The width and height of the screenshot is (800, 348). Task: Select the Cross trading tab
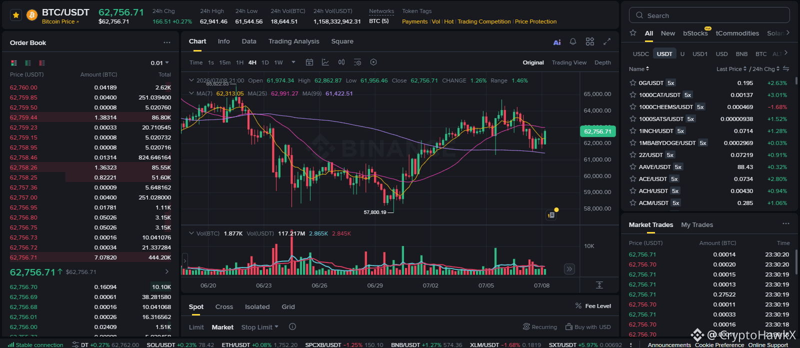click(224, 307)
